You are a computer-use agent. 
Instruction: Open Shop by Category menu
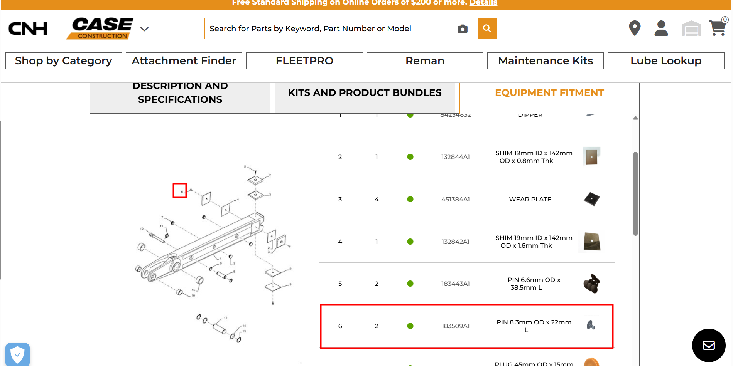pos(64,61)
